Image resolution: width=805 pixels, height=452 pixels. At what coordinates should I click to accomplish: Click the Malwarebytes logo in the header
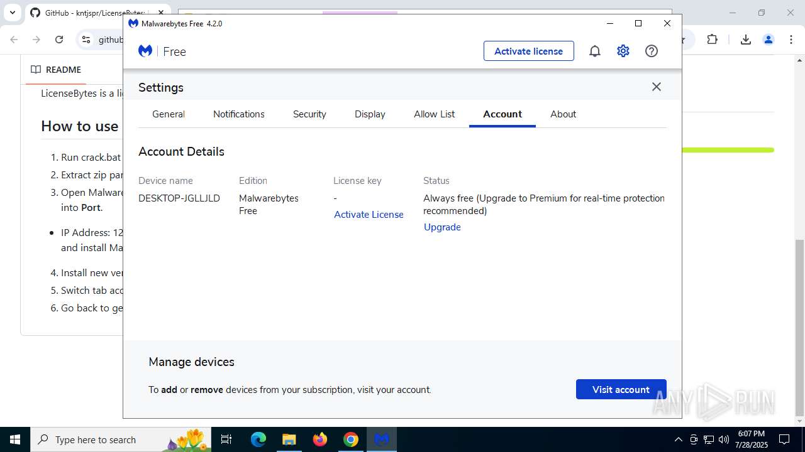point(145,51)
